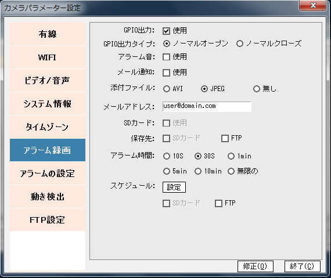331x278 pixels.
Task: Set alarm time to 無限の
Action: [x=231, y=171]
